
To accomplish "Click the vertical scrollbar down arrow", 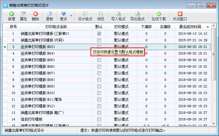I will tap(214, 123).
